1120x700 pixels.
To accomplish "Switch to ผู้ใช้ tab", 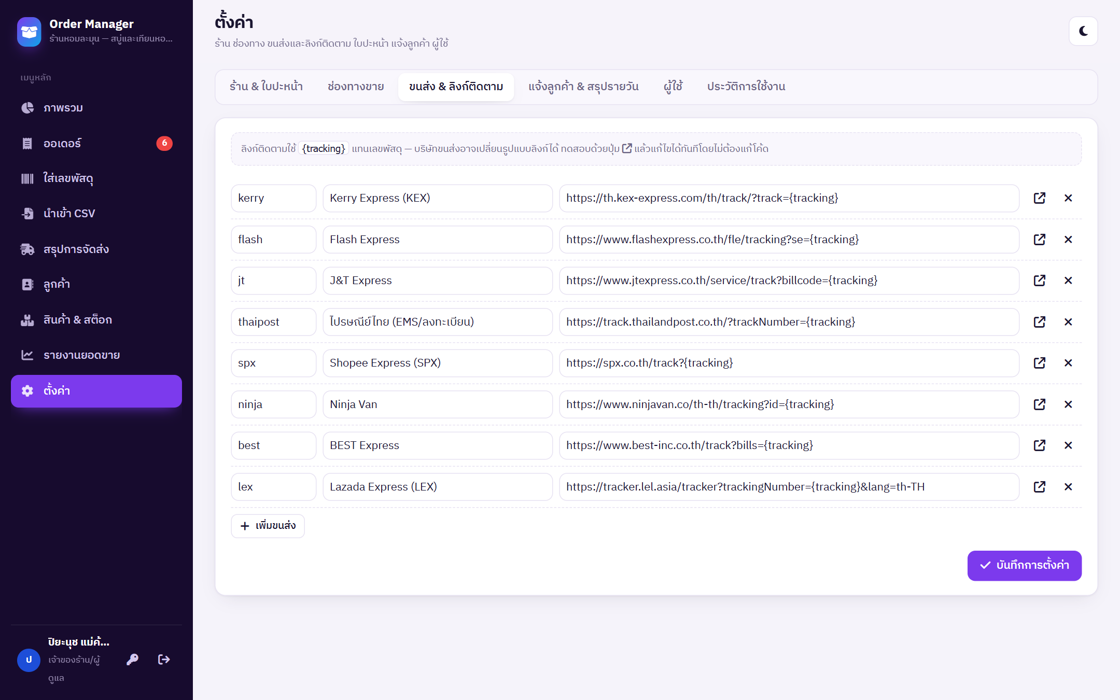I will coord(673,87).
